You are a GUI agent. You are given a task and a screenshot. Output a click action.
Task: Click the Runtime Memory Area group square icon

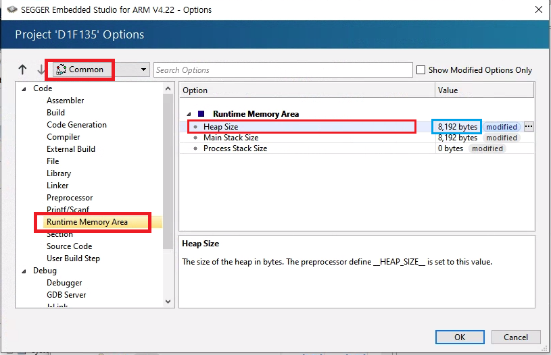tap(201, 113)
